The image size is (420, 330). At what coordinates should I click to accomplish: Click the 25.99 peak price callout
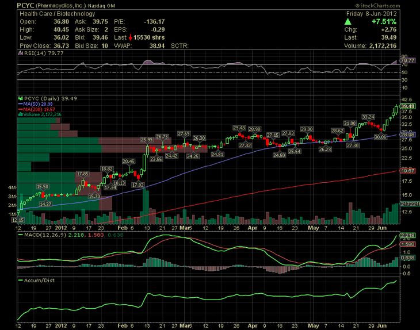coord(147,140)
